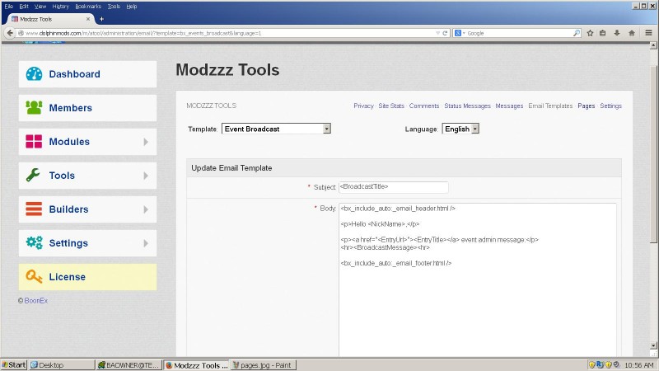
Task: Click the page vertical scrollbar thumb
Action: point(653,155)
